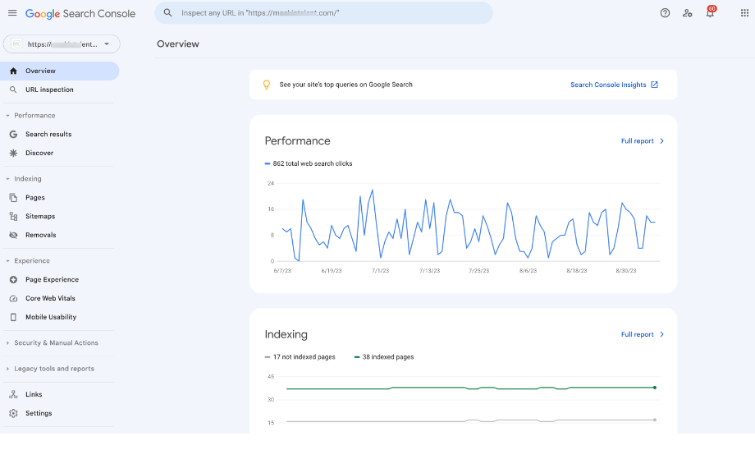Collapse the Performance sidebar section

[x=34, y=116]
